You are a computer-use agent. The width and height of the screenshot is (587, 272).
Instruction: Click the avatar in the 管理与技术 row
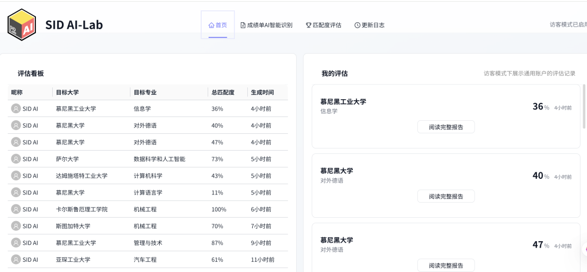(x=16, y=243)
